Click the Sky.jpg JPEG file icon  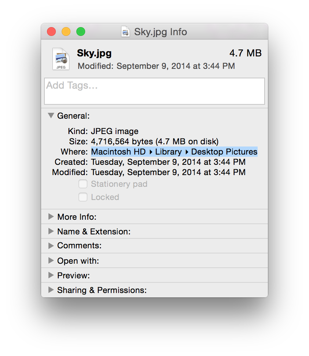pyautogui.click(x=61, y=59)
